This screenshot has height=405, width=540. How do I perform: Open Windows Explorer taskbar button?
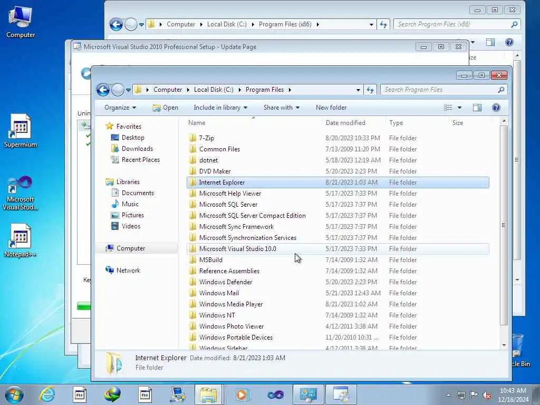coord(208,394)
